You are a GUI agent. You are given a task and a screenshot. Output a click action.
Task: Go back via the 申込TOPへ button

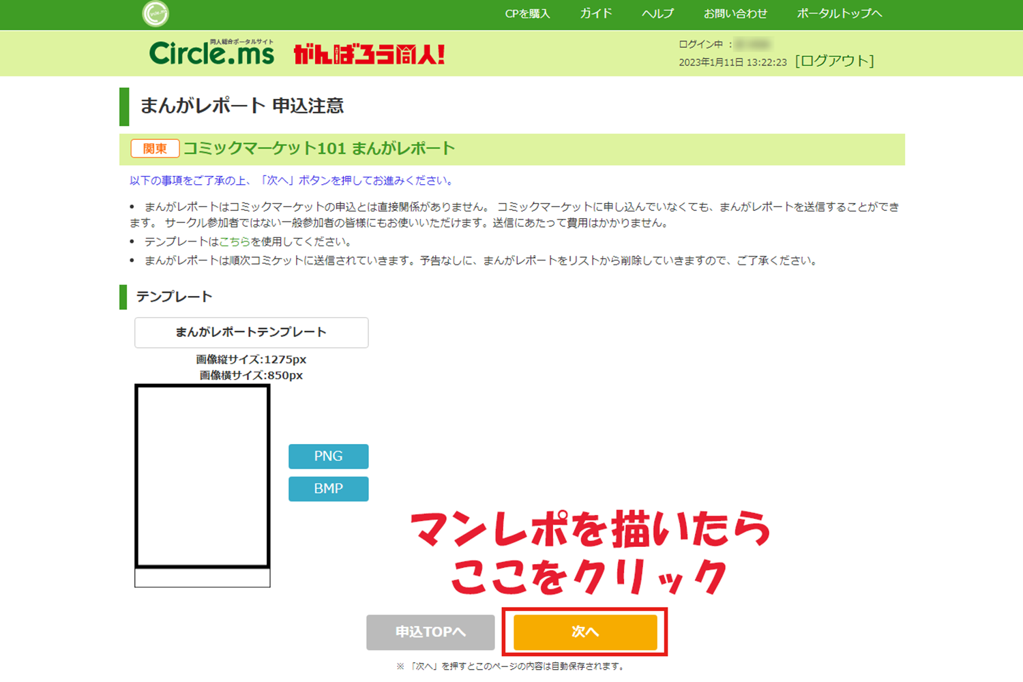coord(430,632)
